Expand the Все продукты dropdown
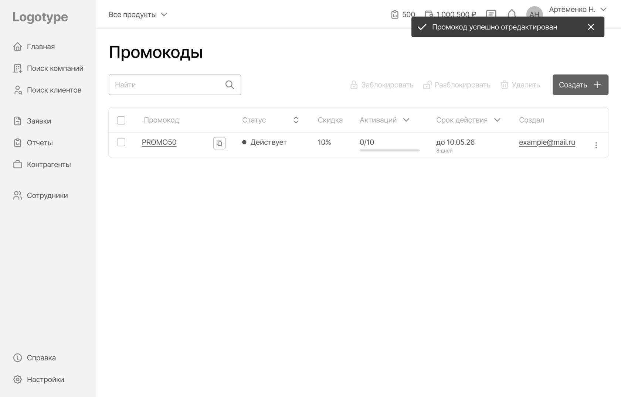This screenshot has height=397, width=621. click(138, 14)
